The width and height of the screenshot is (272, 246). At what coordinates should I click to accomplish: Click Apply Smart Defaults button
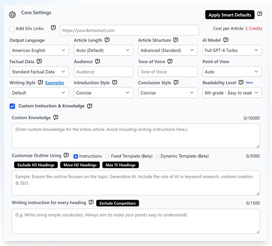pyautogui.click(x=230, y=15)
